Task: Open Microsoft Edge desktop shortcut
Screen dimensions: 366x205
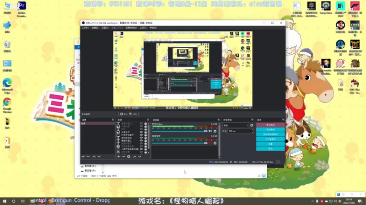Action: pyautogui.click(x=7, y=86)
